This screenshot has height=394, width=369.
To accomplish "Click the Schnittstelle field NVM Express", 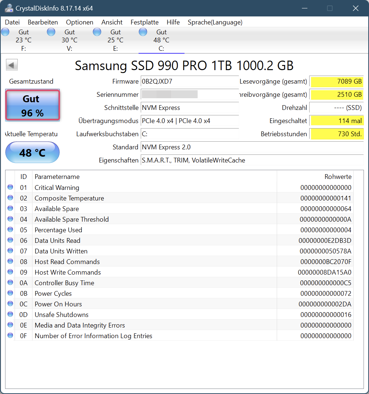I will pyautogui.click(x=190, y=108).
